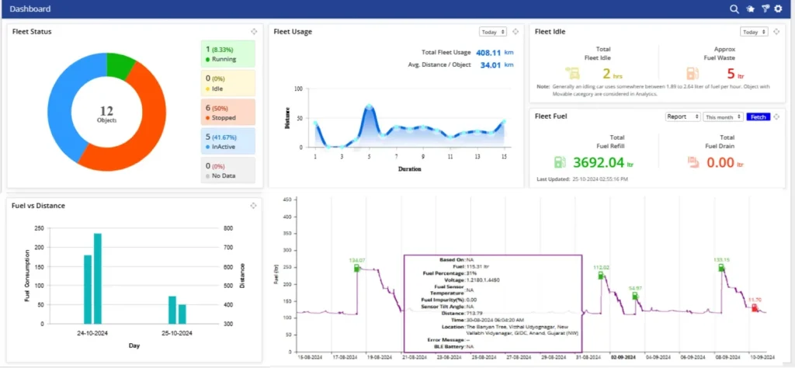Click the taller 24-10-2024 bar in the chart

(98, 278)
